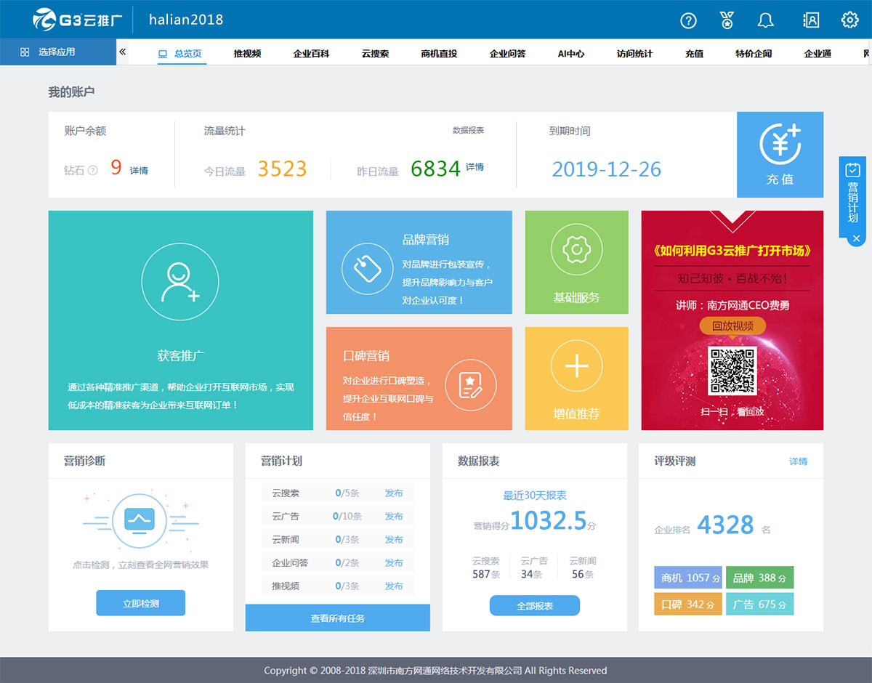This screenshot has width=872, height=683.
Task: Select the 访问统计 tab
Action: coord(634,54)
